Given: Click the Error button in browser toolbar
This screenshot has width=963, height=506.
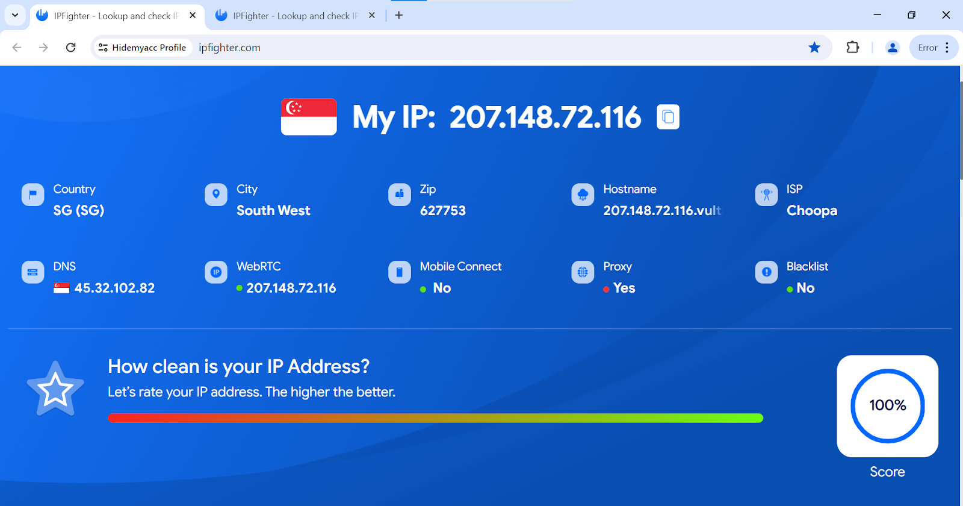Looking at the screenshot, I should coord(934,48).
